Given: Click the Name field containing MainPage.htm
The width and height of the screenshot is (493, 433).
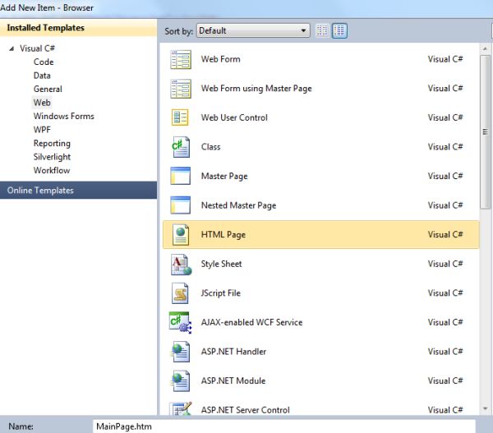Looking at the screenshot, I should point(284,426).
